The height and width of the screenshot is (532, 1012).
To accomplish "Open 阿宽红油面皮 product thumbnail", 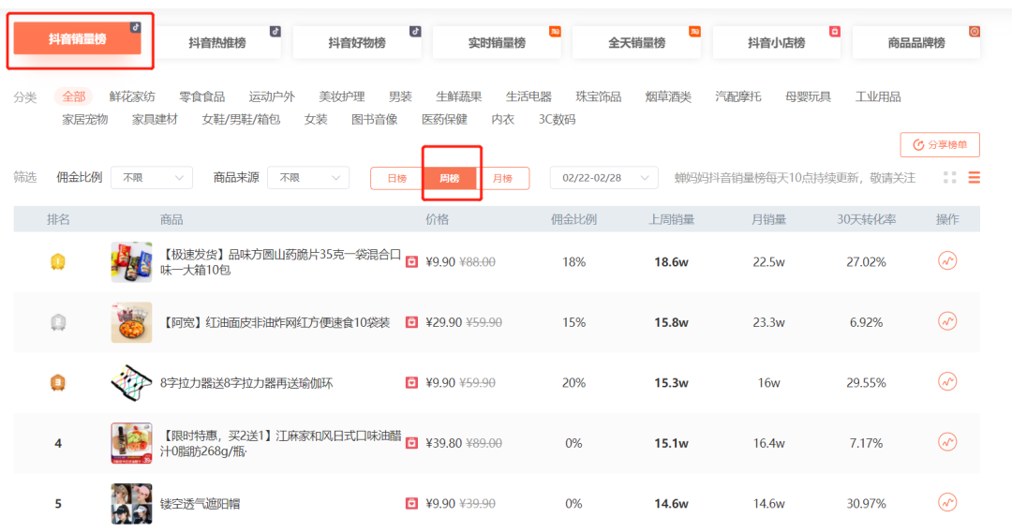I will [132, 322].
